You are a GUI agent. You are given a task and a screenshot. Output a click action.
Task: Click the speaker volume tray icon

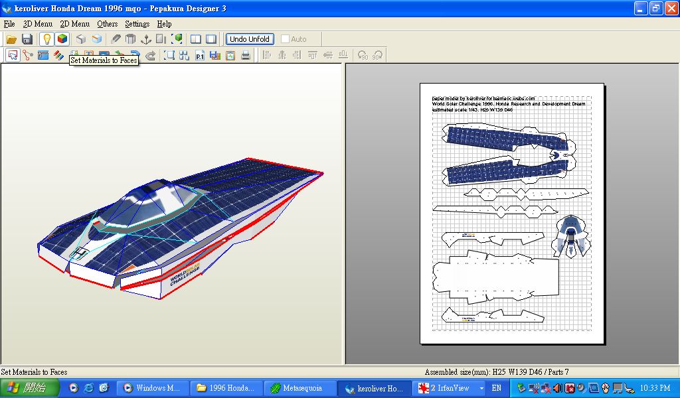click(x=558, y=388)
